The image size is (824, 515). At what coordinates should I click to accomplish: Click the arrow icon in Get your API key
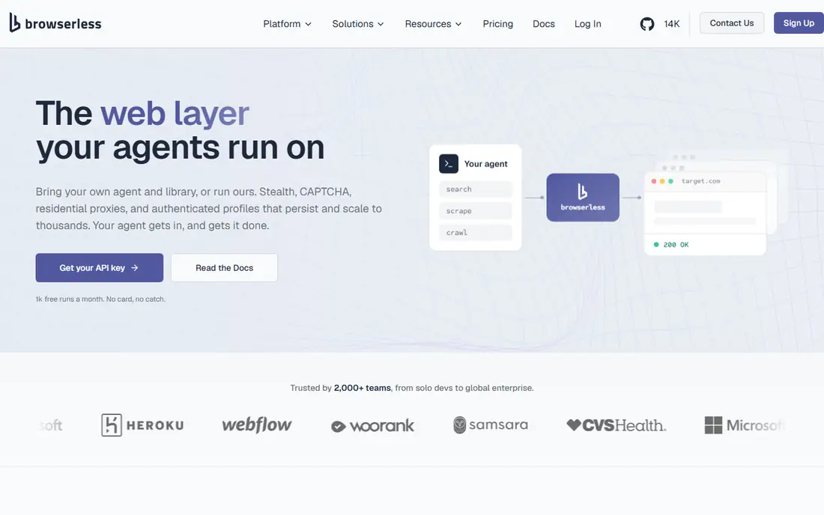[135, 268]
